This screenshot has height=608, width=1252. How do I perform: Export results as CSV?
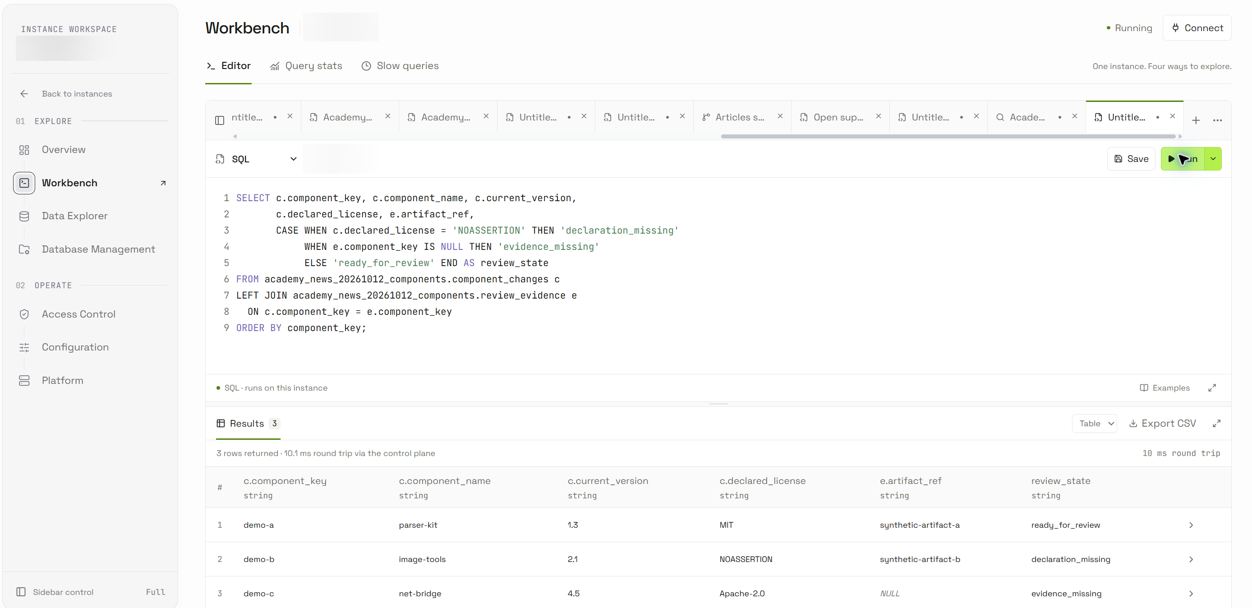[x=1163, y=424]
